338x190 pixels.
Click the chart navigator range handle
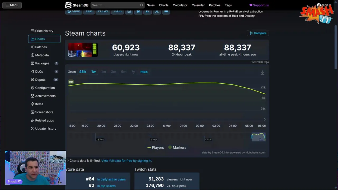252,137
